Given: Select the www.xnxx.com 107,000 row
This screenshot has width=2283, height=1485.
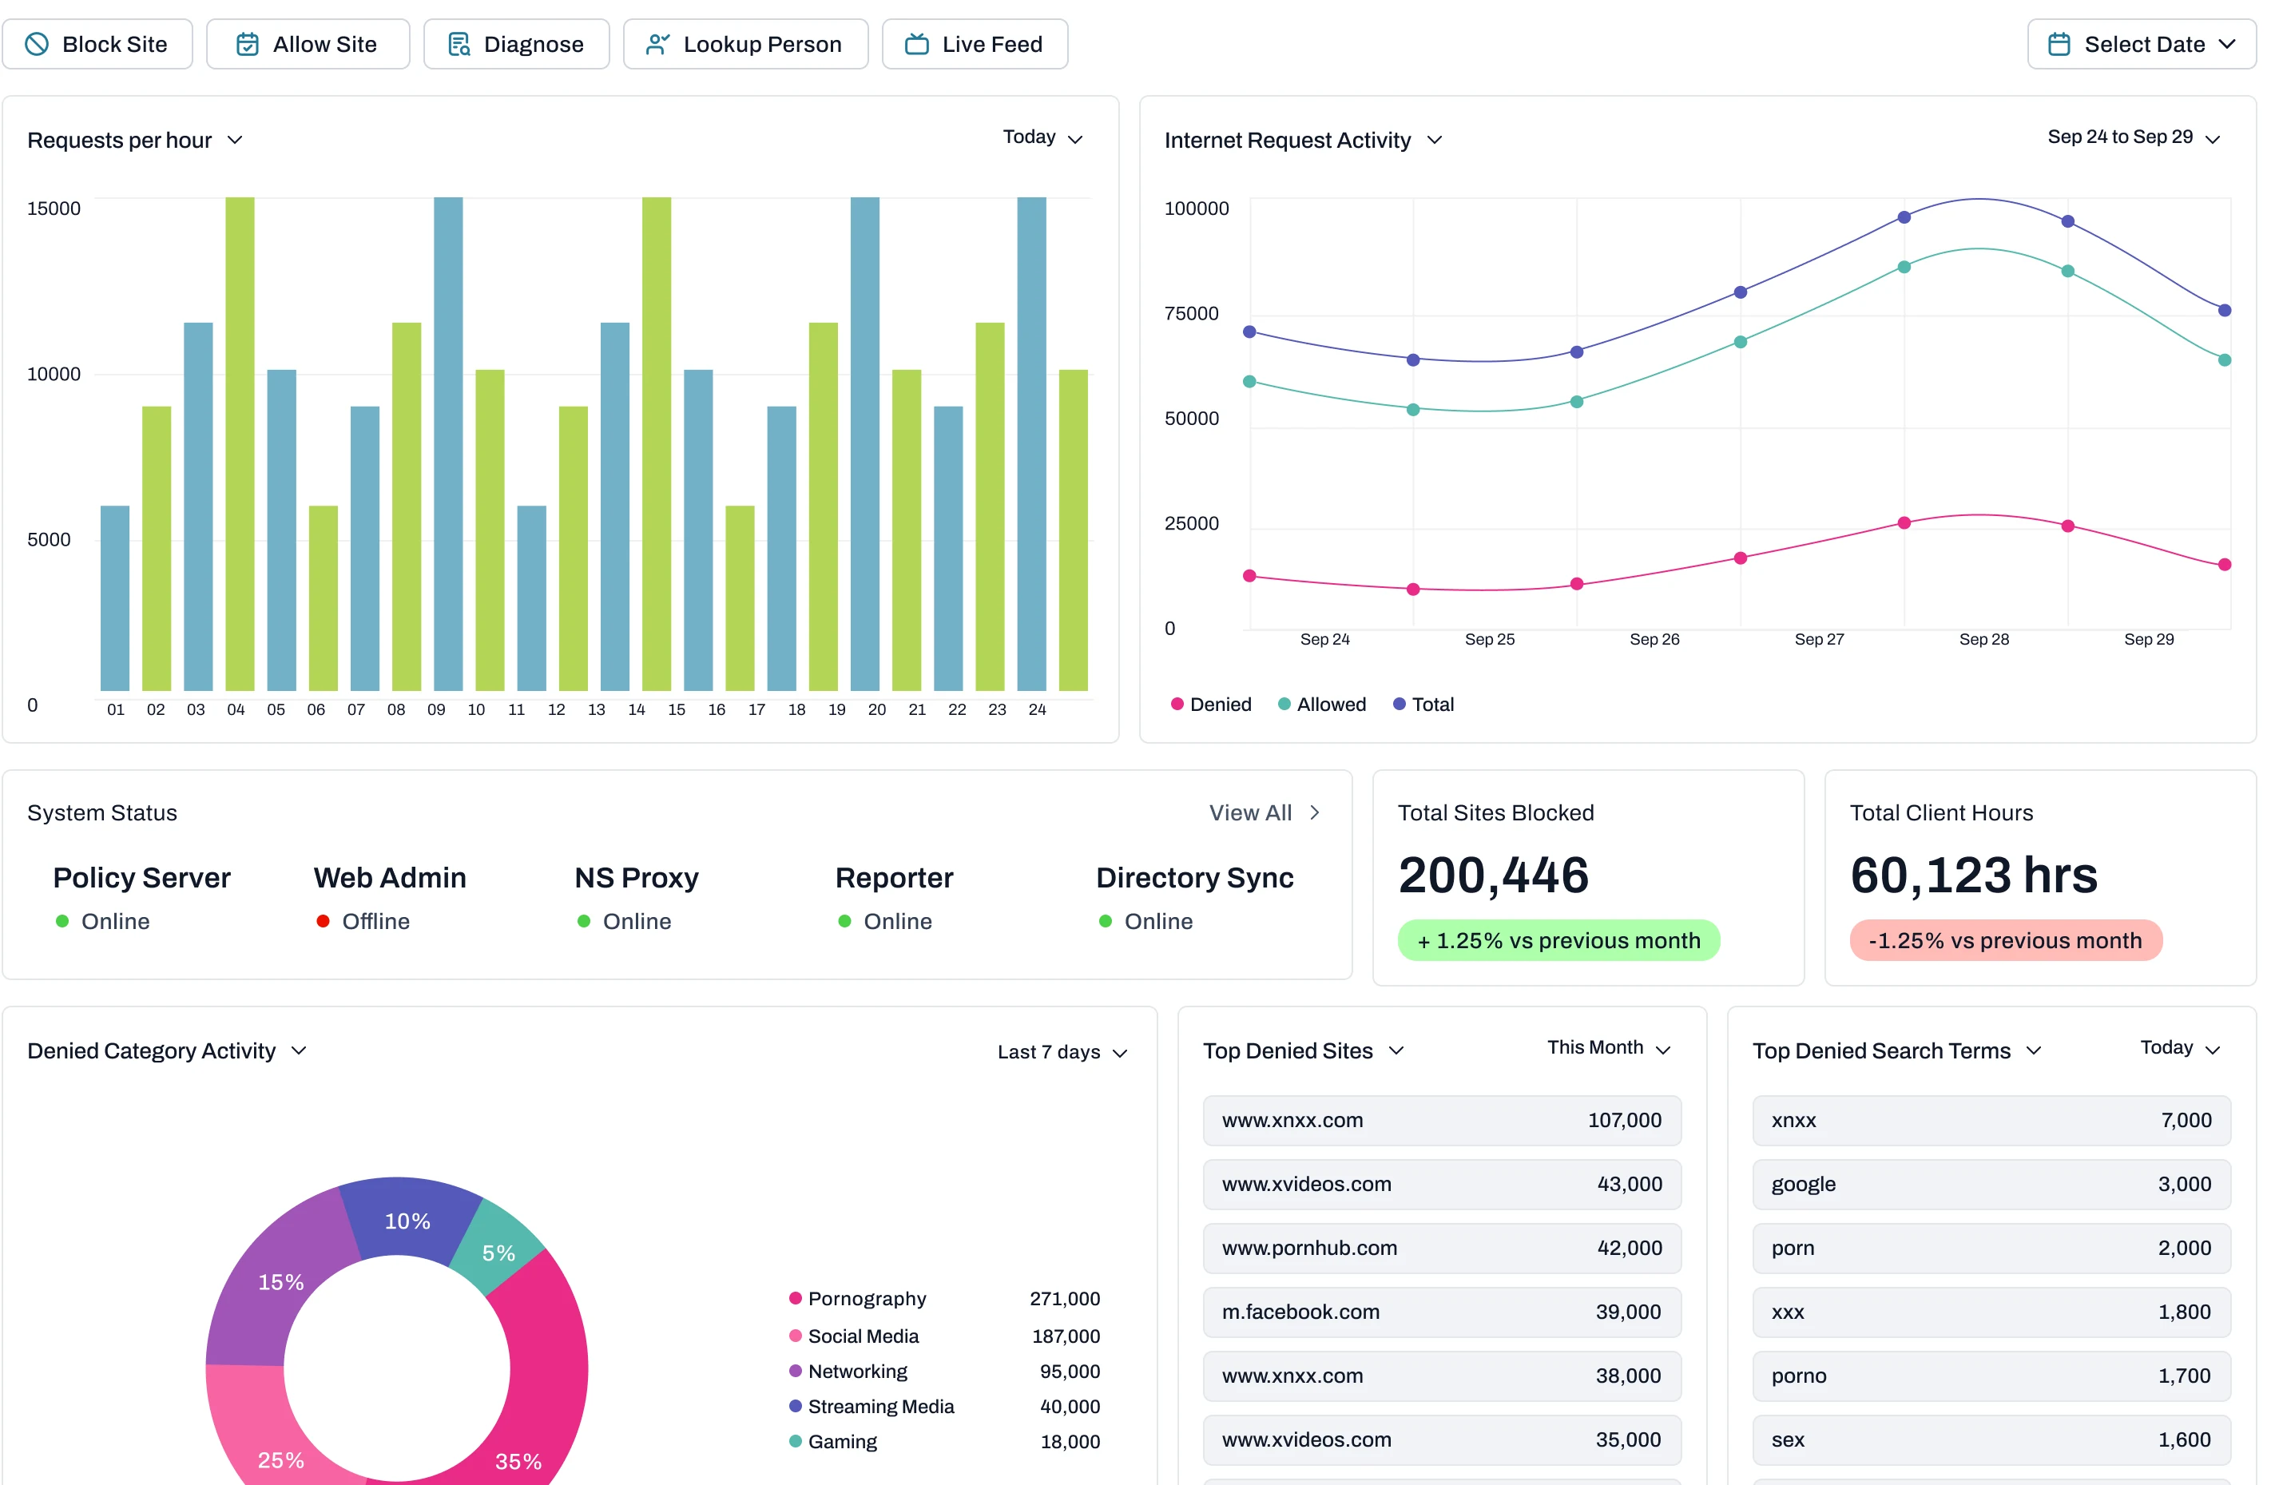Looking at the screenshot, I should pos(1442,1121).
